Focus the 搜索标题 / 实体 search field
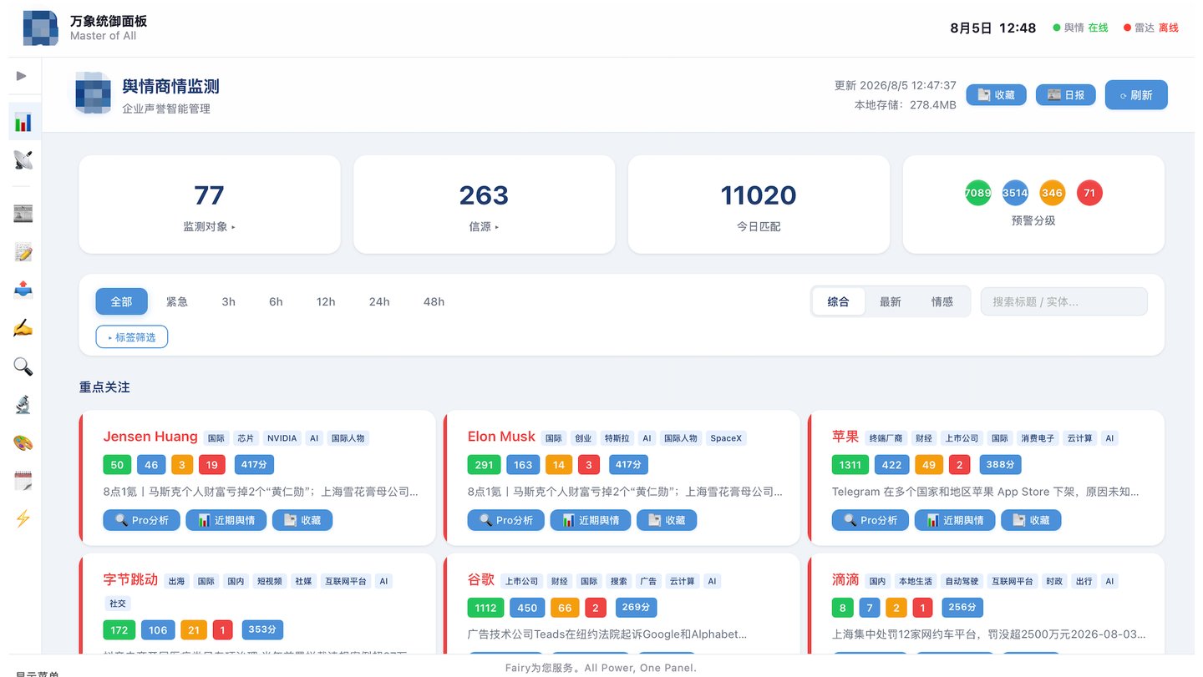1203x677 pixels. click(1064, 301)
